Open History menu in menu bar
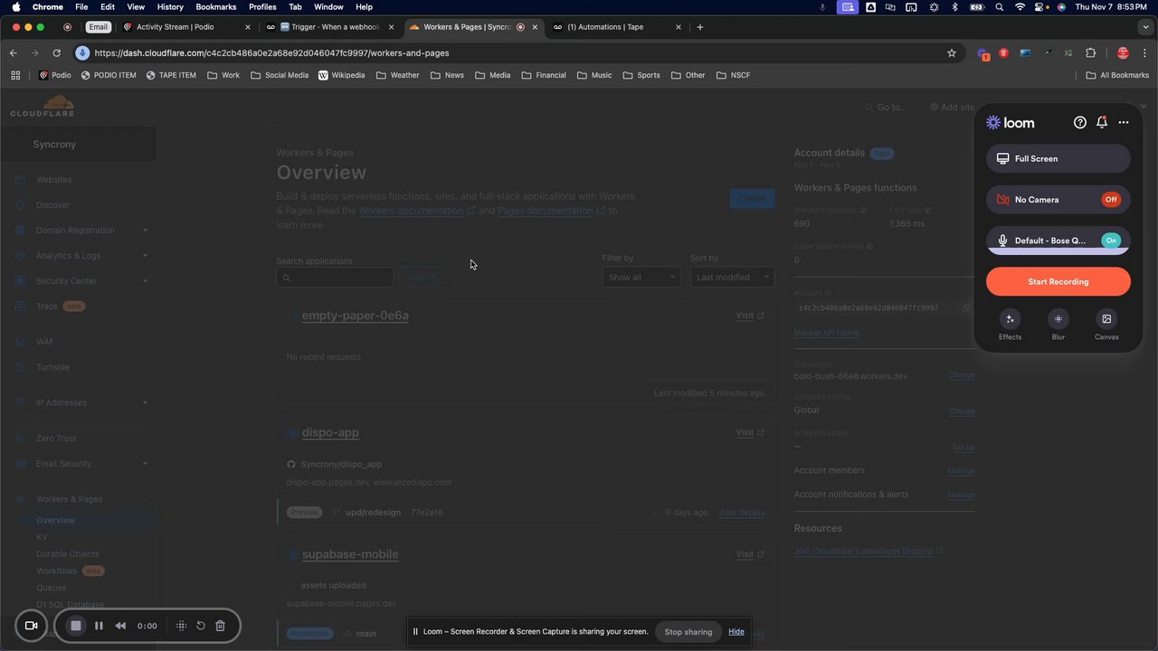Viewport: 1158px width, 651px height. 170,7
